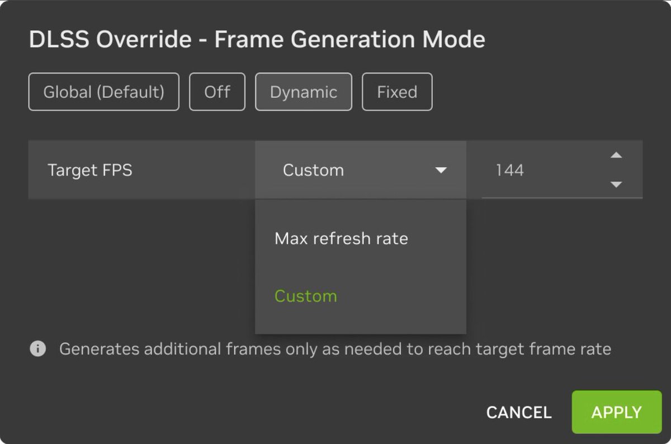Apply the frame generation settings
This screenshot has height=444, width=671.
[x=617, y=412]
